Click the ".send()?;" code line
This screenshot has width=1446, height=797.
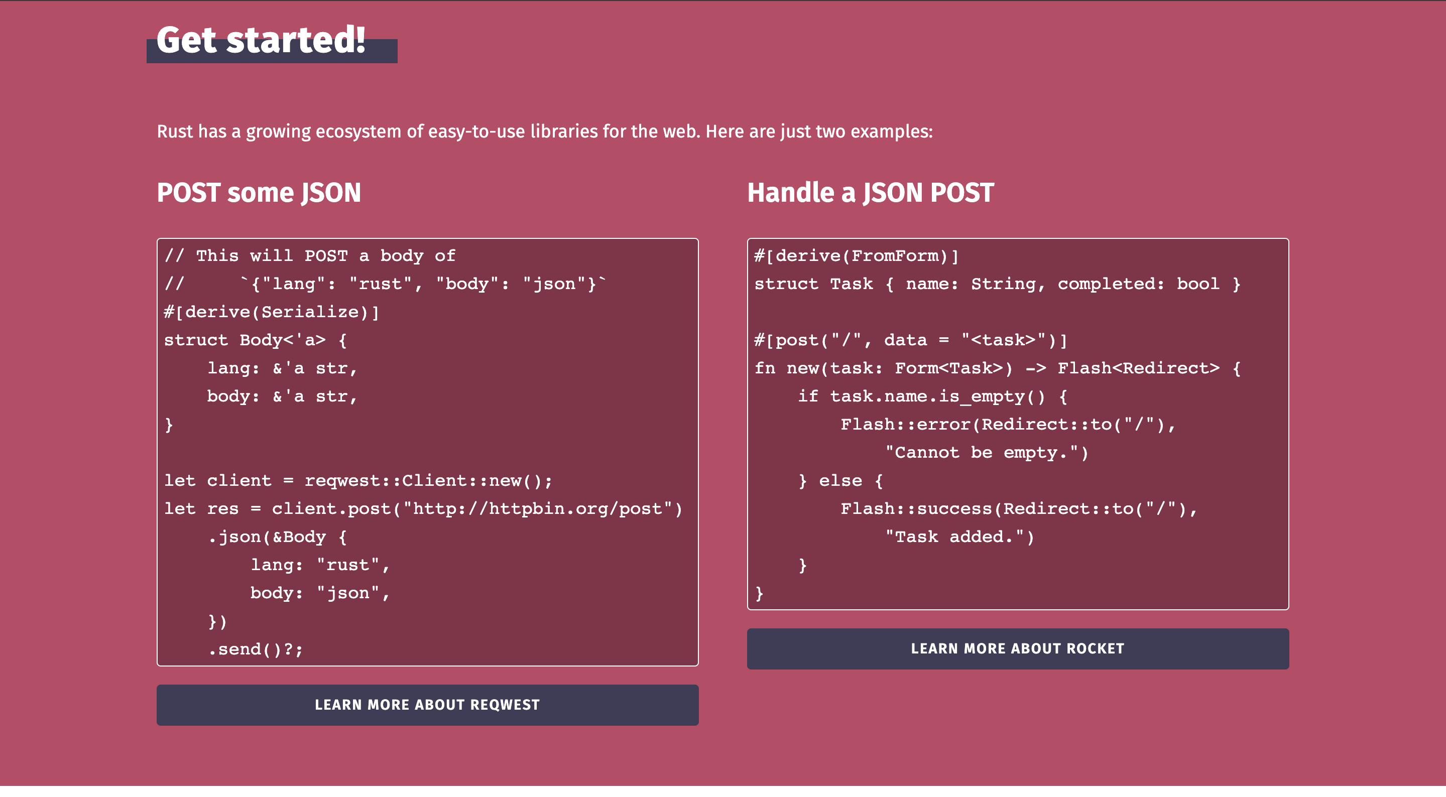[256, 649]
